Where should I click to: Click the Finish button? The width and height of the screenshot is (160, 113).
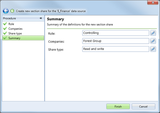(118, 106)
